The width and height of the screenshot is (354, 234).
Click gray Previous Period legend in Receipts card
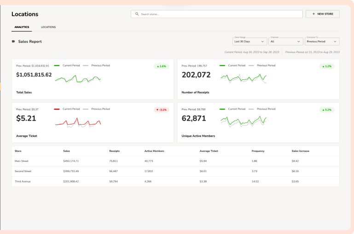pos(262,66)
